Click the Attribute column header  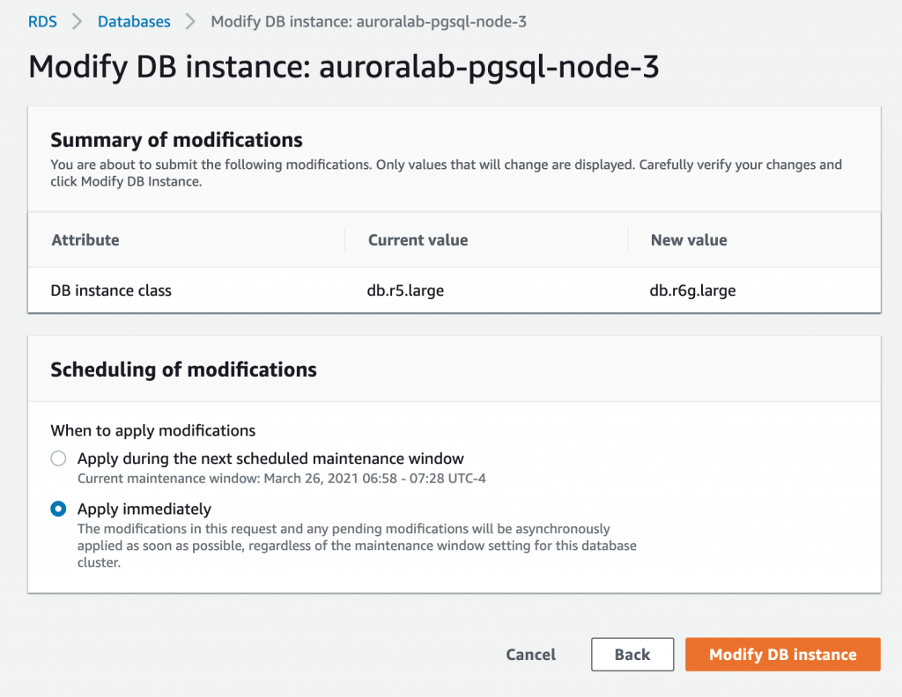coord(85,240)
